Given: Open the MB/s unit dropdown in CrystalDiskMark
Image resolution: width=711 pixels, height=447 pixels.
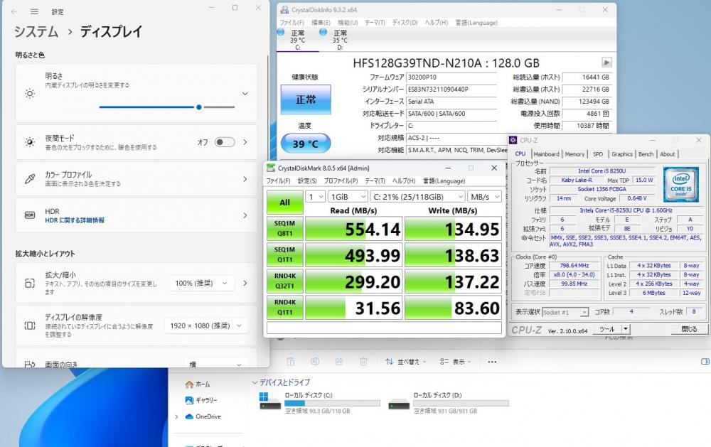Looking at the screenshot, I should pyautogui.click(x=485, y=197).
